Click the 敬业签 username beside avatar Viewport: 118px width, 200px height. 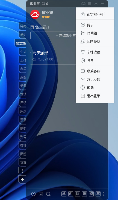tap(48, 13)
